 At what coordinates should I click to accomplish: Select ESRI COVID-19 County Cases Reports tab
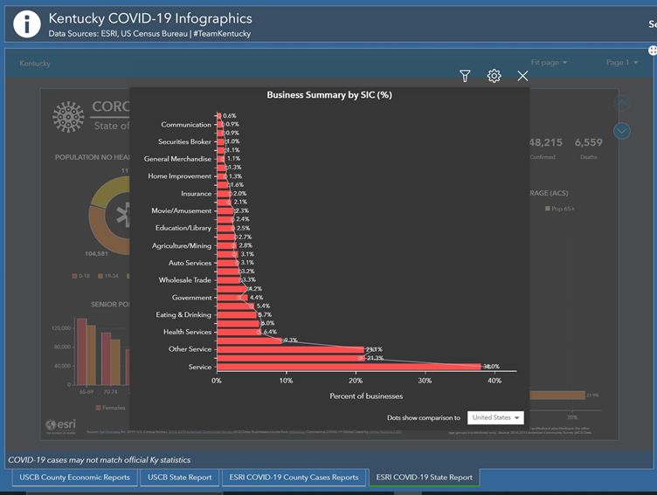(294, 478)
